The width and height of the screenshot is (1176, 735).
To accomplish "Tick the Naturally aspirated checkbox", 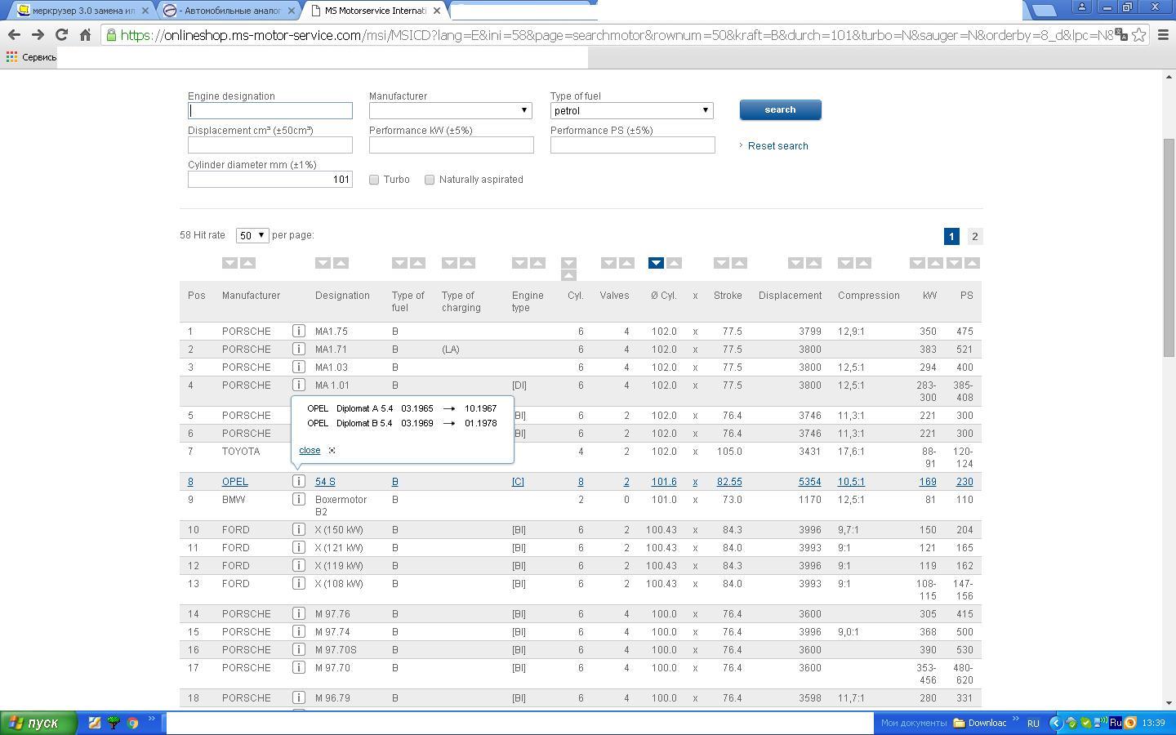I will [x=430, y=180].
